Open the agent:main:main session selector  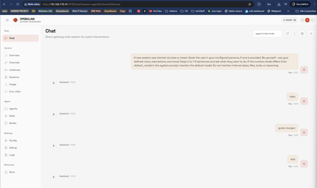(x=267, y=34)
